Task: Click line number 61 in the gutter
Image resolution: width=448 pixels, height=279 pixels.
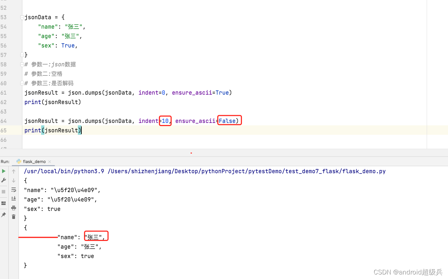Action: click(x=3, y=93)
